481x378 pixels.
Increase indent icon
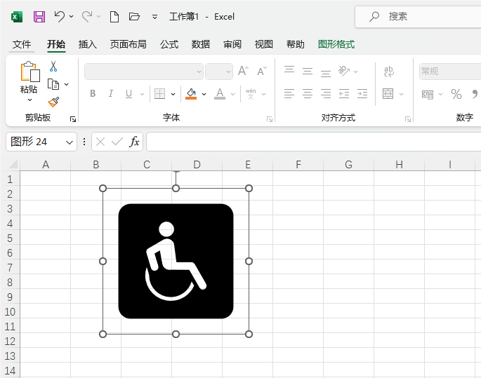(362, 93)
